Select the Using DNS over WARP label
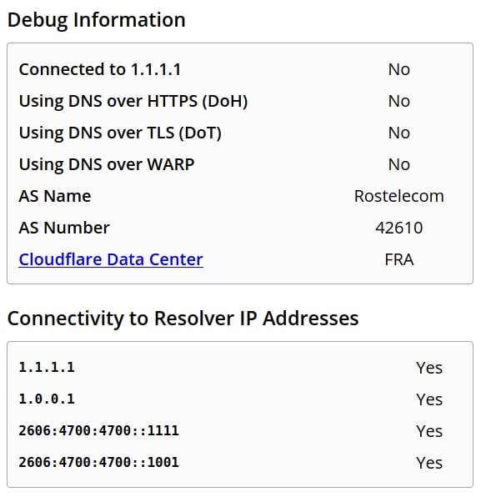The image size is (486, 497). coord(107,165)
